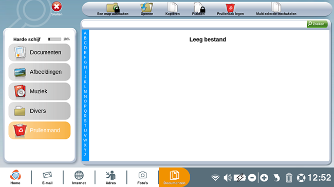Screen dimensions: 334x187
Task: Open Adres contacts from bottom bar
Action: point(111,177)
